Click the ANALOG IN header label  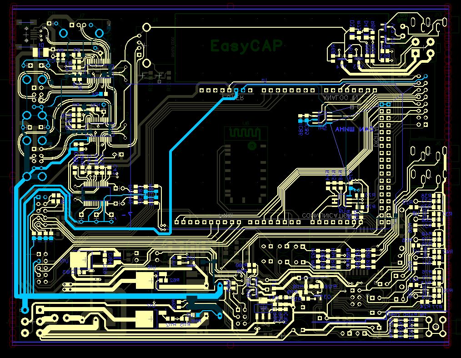point(341,98)
